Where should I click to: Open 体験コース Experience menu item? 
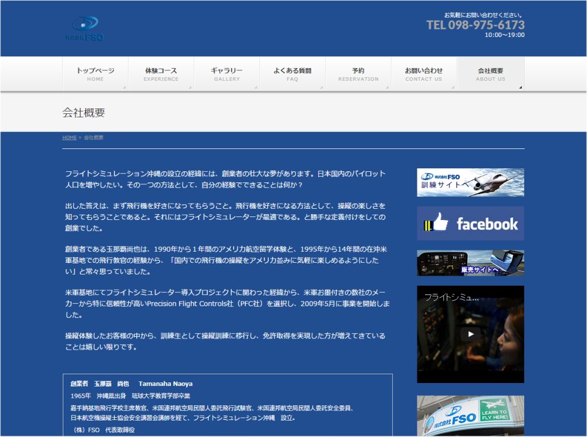[161, 74]
